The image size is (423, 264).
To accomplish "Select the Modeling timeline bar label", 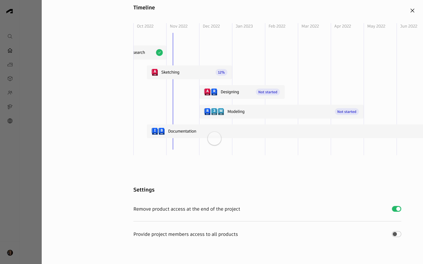I will pos(236,111).
